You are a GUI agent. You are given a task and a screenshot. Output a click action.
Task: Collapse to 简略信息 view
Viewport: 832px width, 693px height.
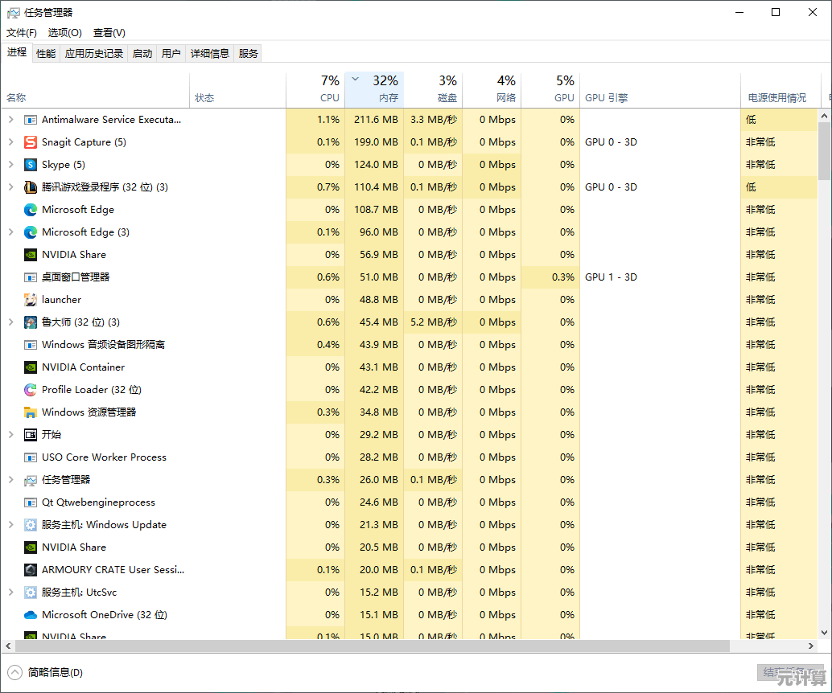(x=46, y=673)
